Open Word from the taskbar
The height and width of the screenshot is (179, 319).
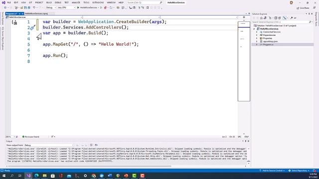pyautogui.click(x=110, y=176)
